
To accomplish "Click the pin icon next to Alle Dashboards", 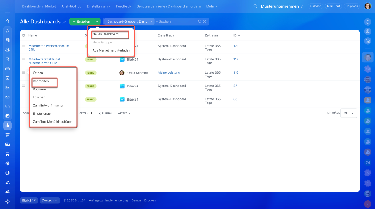I will click(x=64, y=22).
